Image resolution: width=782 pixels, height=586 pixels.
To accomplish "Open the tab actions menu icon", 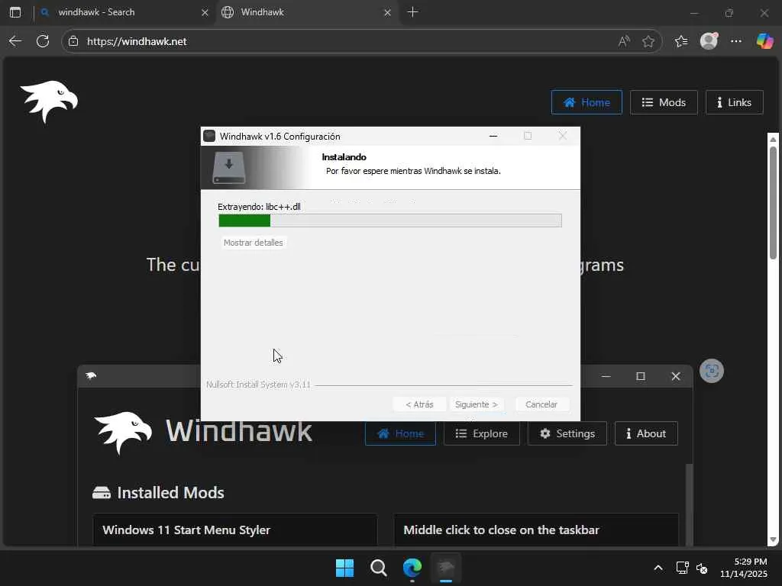I will (x=15, y=12).
